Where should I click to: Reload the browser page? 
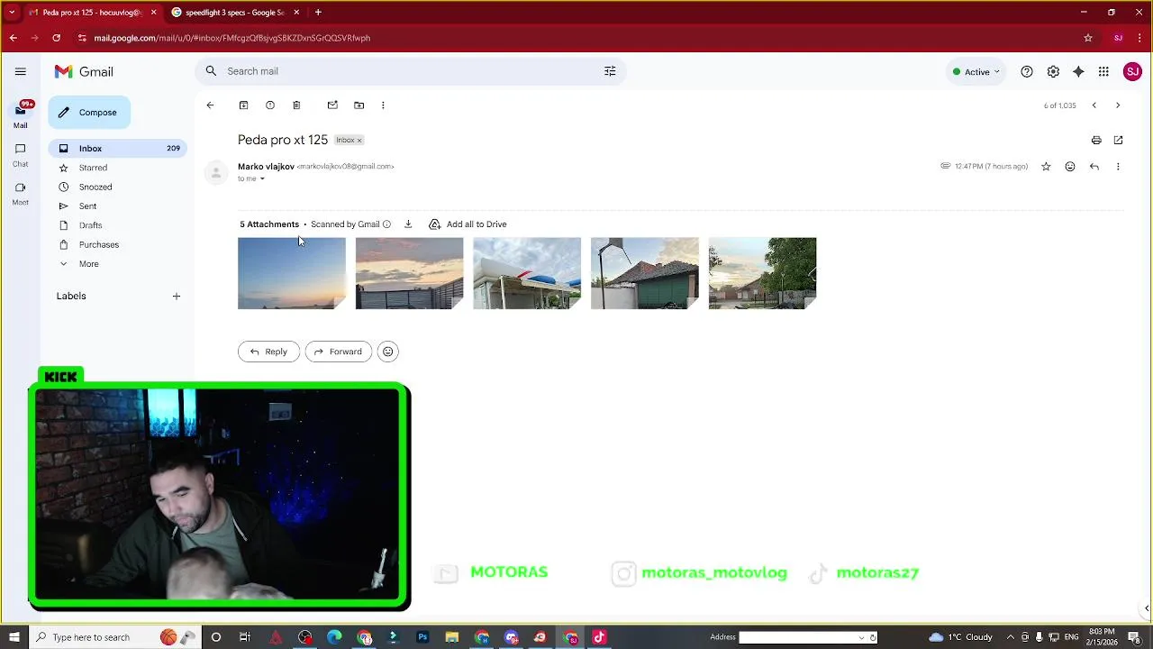point(56,38)
